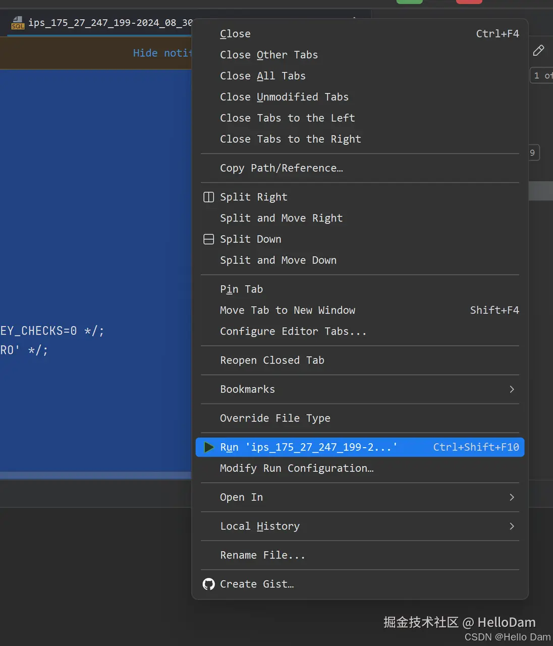
Task: Click the SQL file icon on the tab
Action: click(18, 23)
